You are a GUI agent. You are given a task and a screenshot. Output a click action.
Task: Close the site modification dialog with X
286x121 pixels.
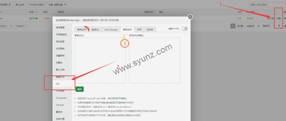point(190,17)
